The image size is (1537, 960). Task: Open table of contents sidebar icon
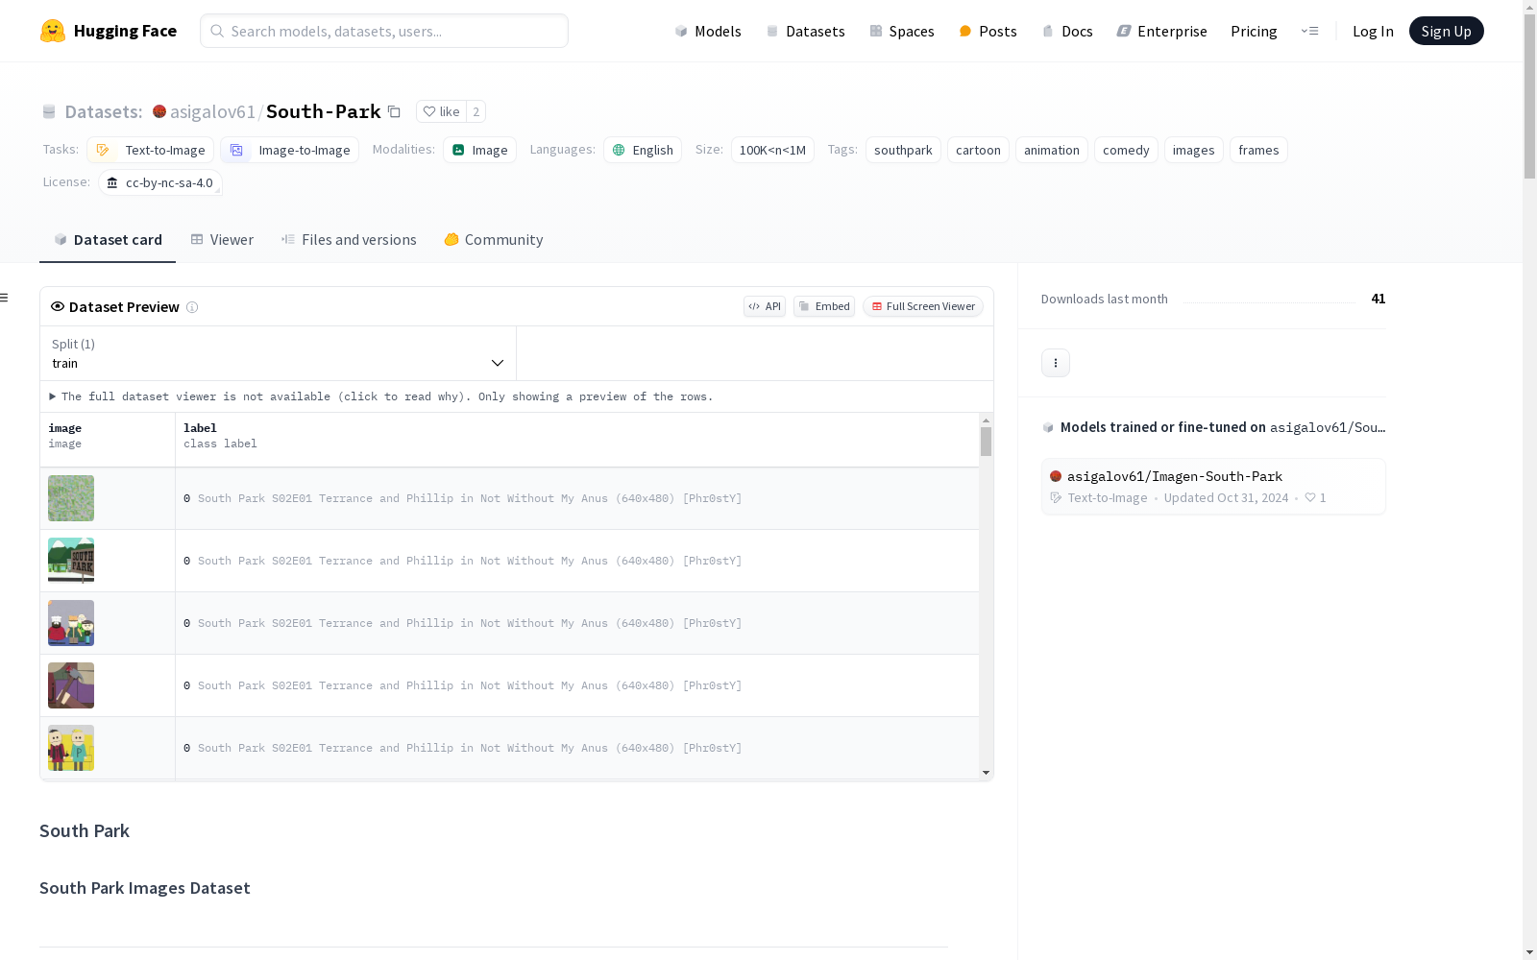point(4,298)
